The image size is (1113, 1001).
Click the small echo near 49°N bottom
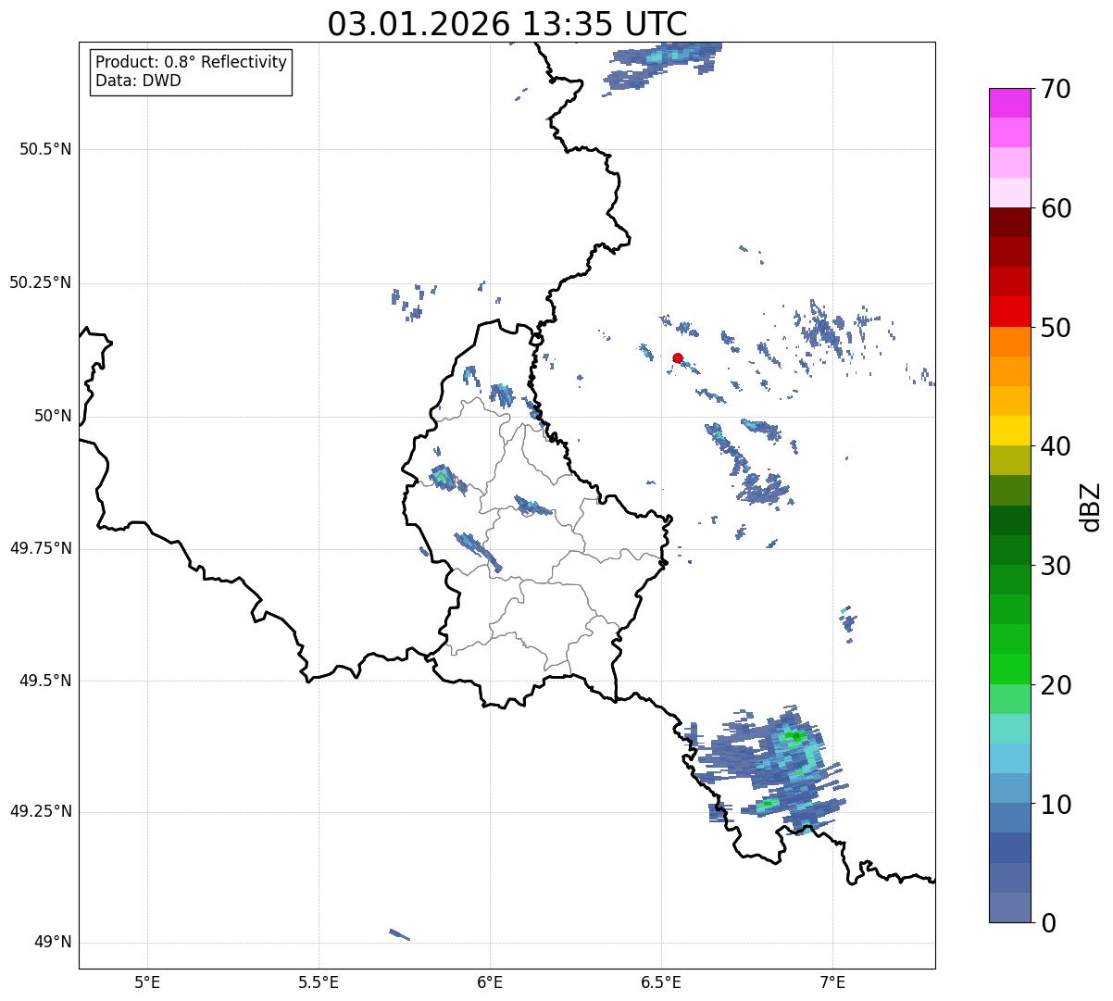[399, 934]
